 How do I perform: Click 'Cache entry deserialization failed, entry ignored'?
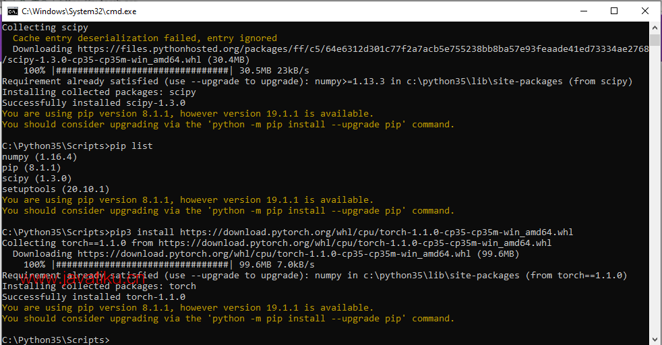click(x=145, y=38)
